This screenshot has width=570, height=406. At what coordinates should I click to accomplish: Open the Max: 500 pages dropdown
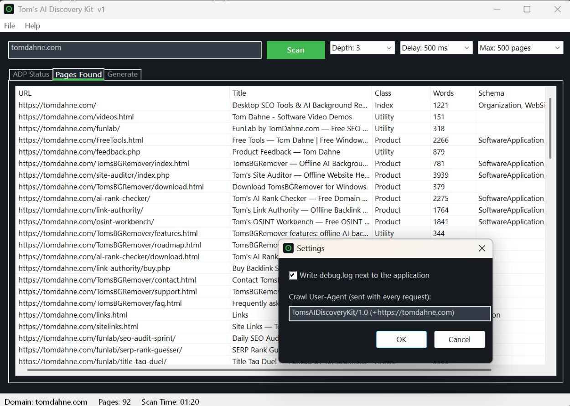(521, 48)
